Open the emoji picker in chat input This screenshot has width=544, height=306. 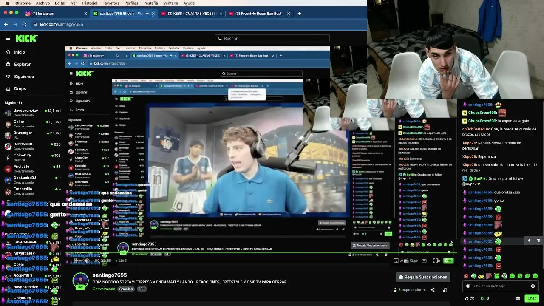533,286
